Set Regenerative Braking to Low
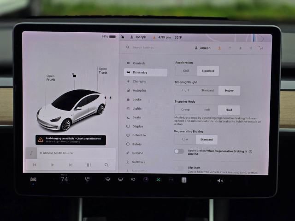 [185, 139]
